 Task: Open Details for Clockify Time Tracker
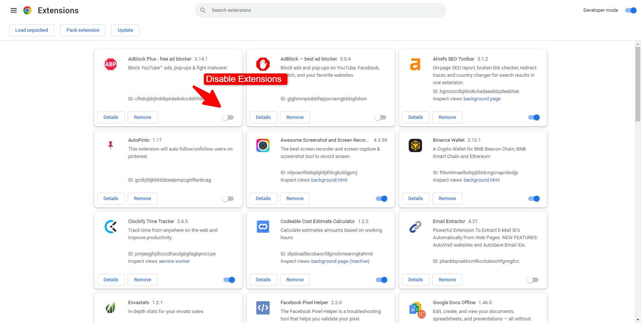click(111, 280)
